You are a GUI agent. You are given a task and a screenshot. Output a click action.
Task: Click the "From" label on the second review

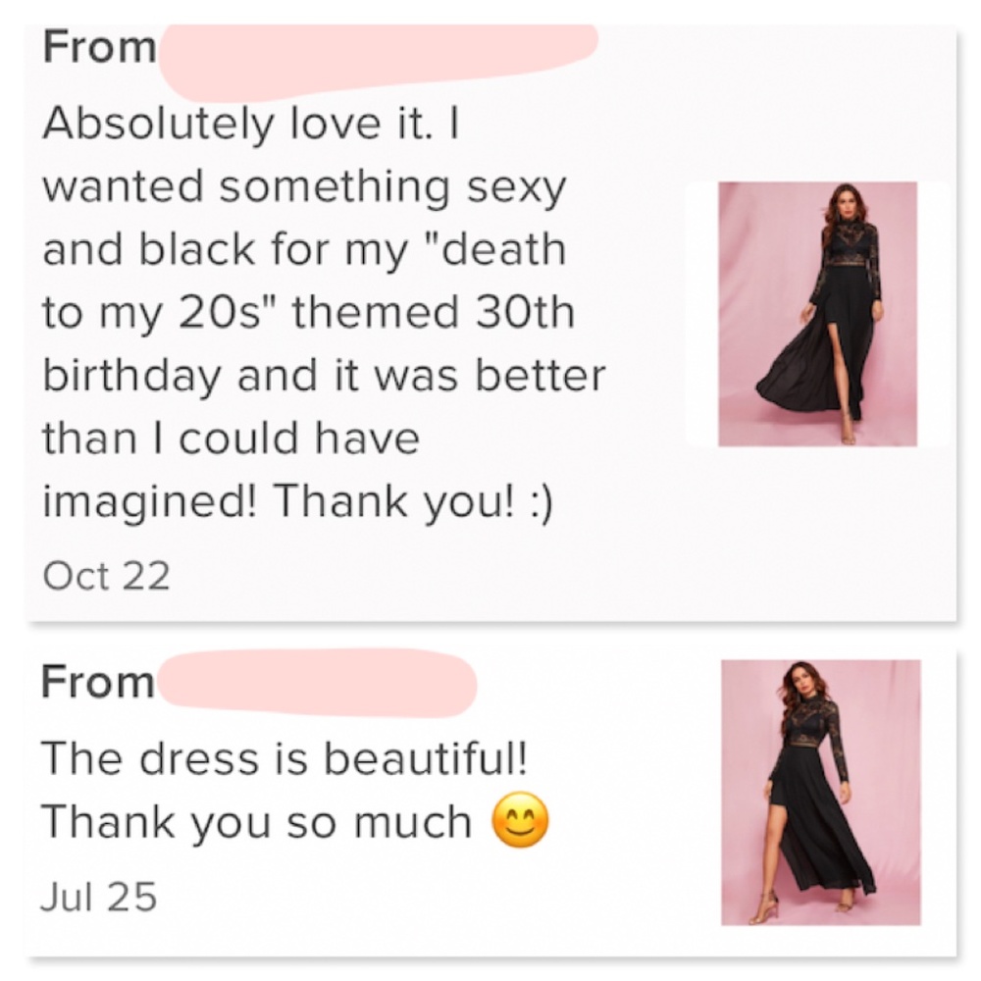[x=97, y=682]
